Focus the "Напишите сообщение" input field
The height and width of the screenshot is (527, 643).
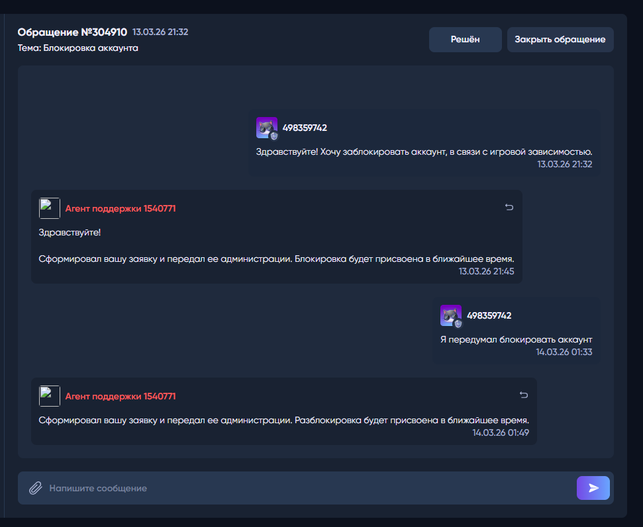(305, 488)
